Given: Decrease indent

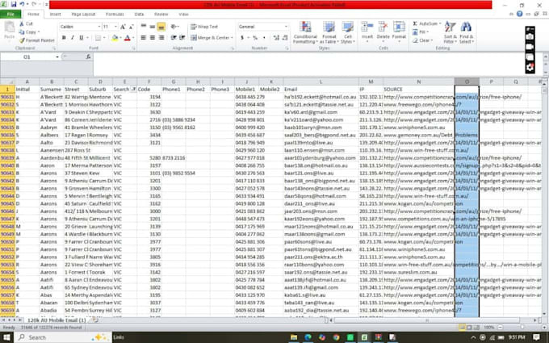Looking at the screenshot, I should click(174, 37).
